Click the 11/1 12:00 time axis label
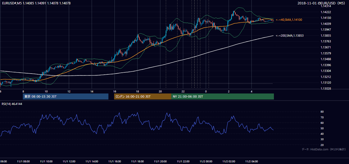The image size is (349, 164). click(69, 161)
